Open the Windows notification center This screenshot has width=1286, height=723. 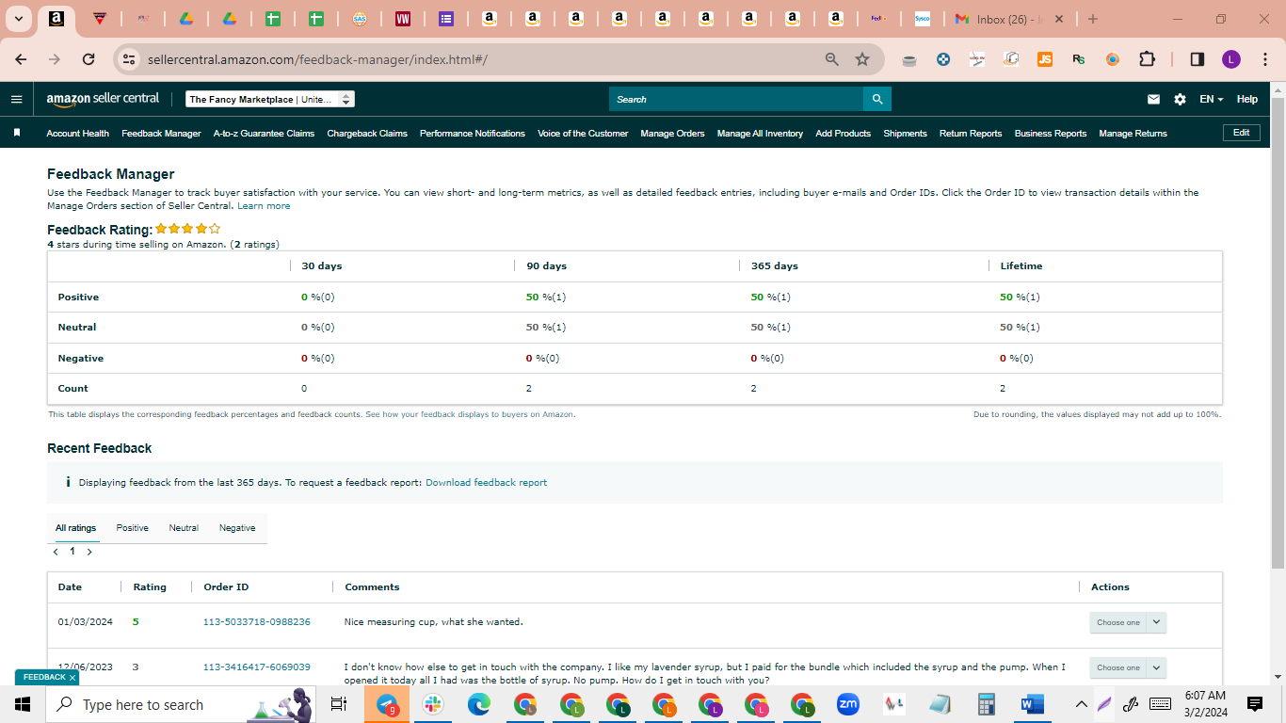(1255, 704)
